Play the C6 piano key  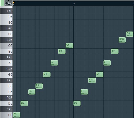[6, 46]
